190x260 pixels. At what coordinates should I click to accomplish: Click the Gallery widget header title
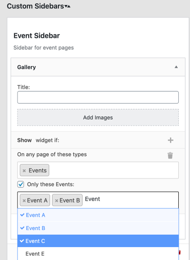(x=27, y=67)
